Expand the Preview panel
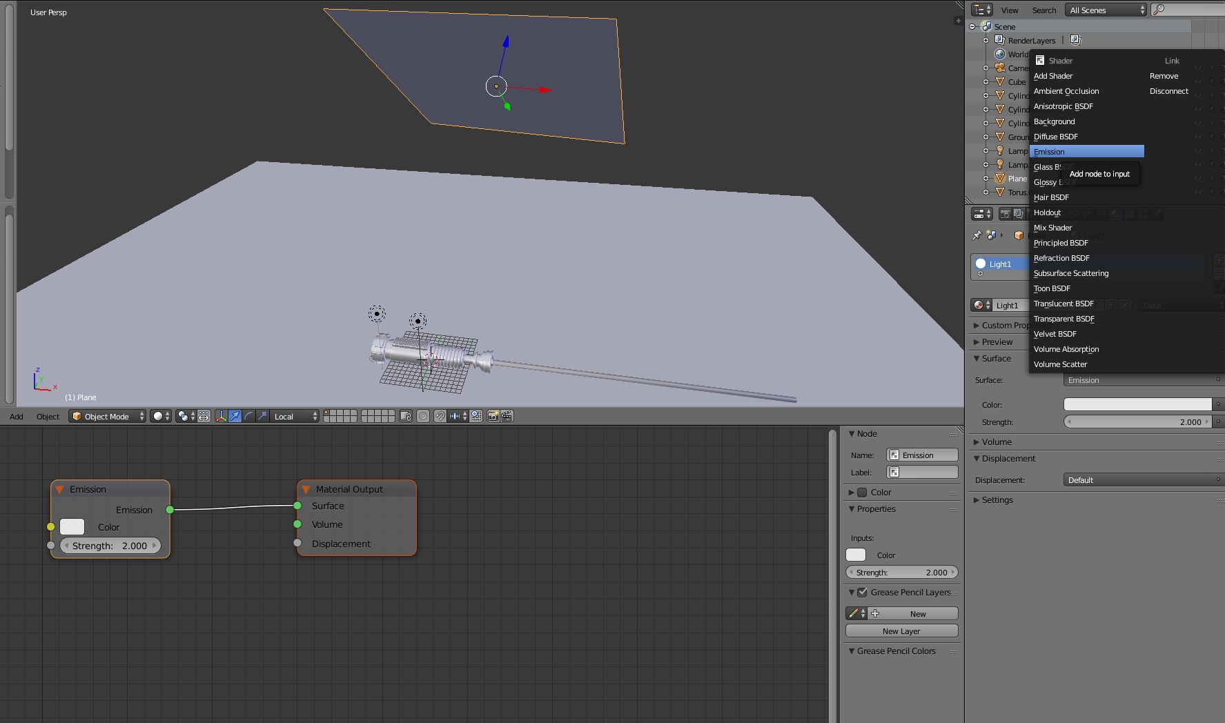1225x723 pixels. click(977, 341)
